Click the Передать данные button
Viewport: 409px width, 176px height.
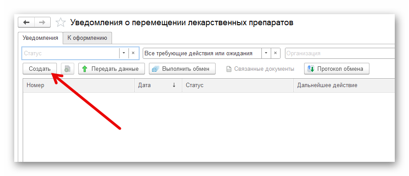tap(112, 69)
